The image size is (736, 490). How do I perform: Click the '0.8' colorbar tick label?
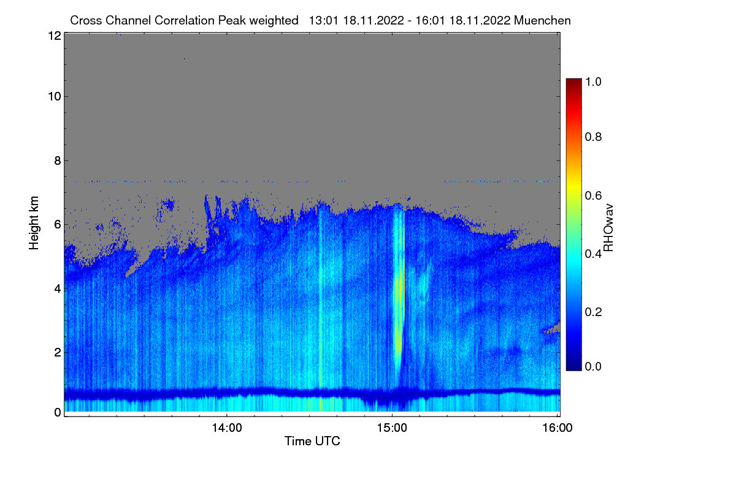coord(592,137)
